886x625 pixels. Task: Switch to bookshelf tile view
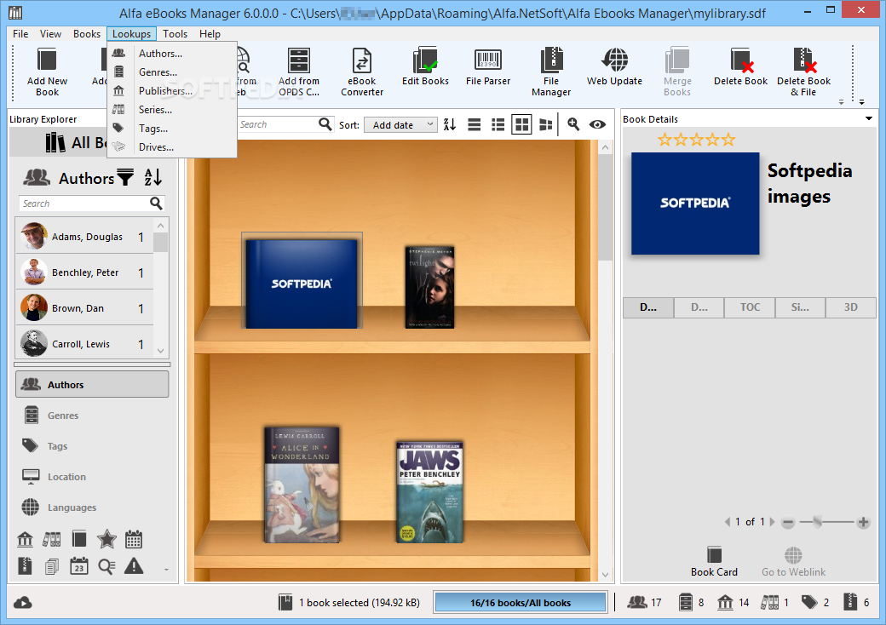[x=545, y=124]
